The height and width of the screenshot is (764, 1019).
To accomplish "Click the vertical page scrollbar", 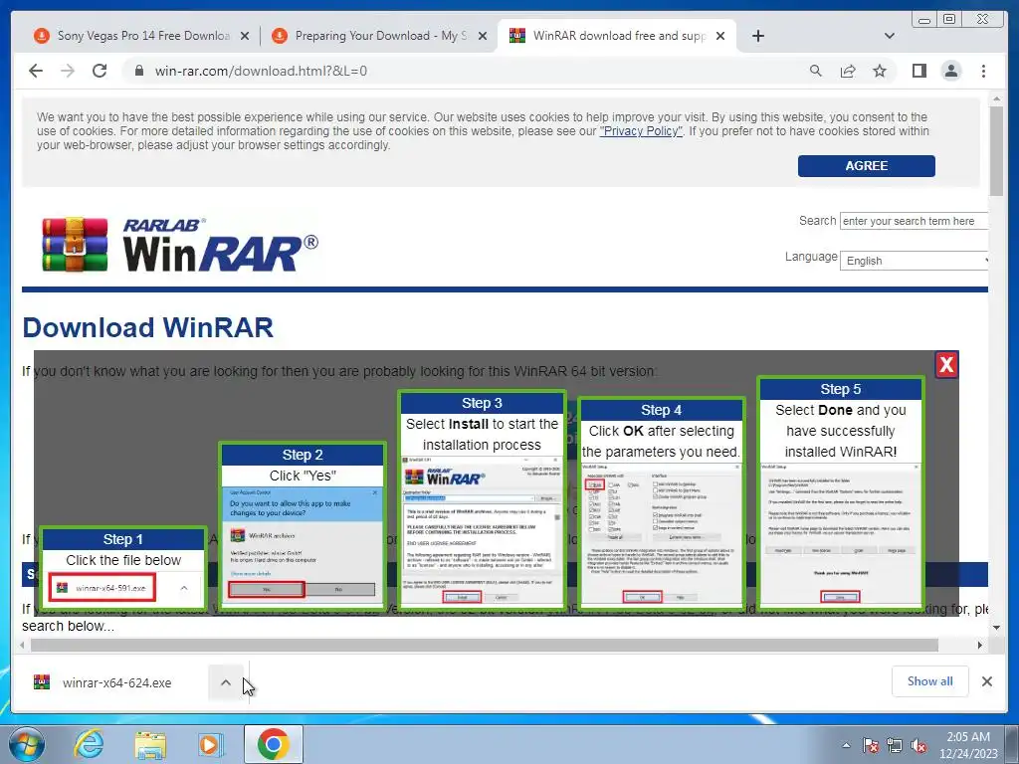I will click(996, 151).
